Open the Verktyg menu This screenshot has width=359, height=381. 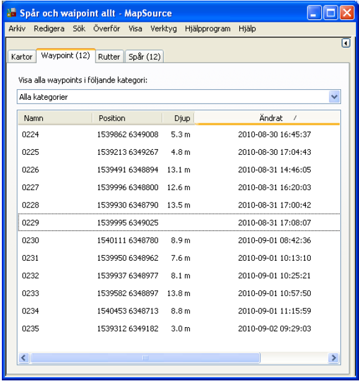coord(164,28)
